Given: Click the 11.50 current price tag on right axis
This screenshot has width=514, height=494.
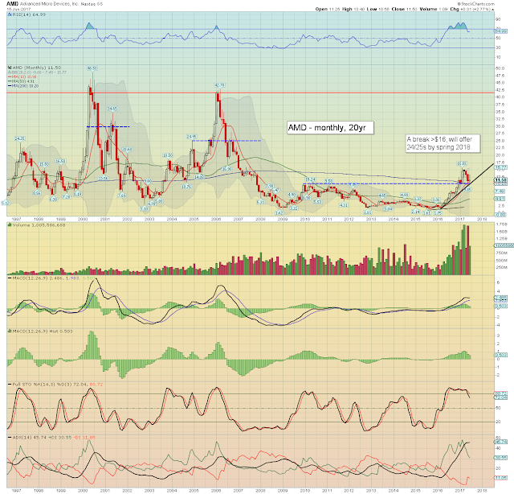Looking at the screenshot, I should 500,180.
